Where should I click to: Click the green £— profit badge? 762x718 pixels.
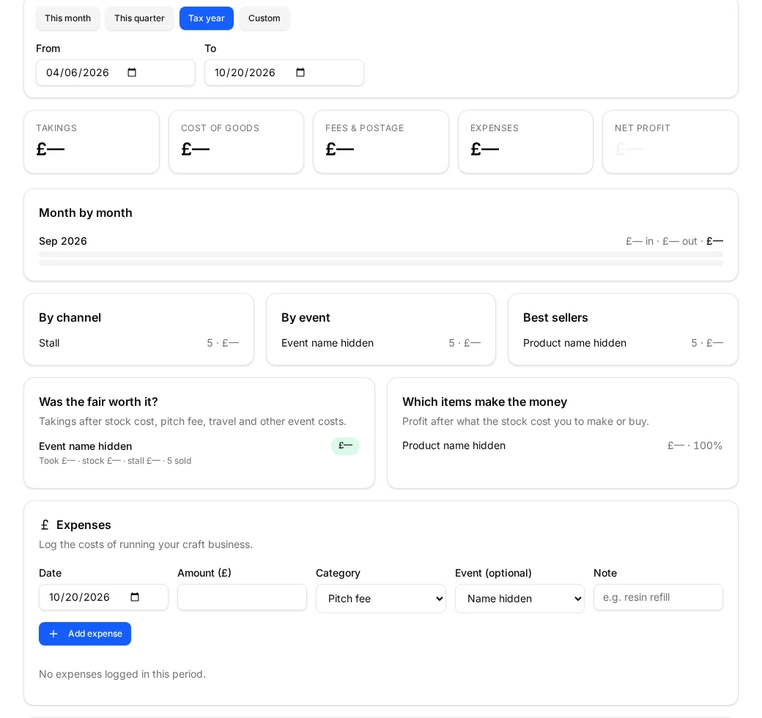point(346,446)
